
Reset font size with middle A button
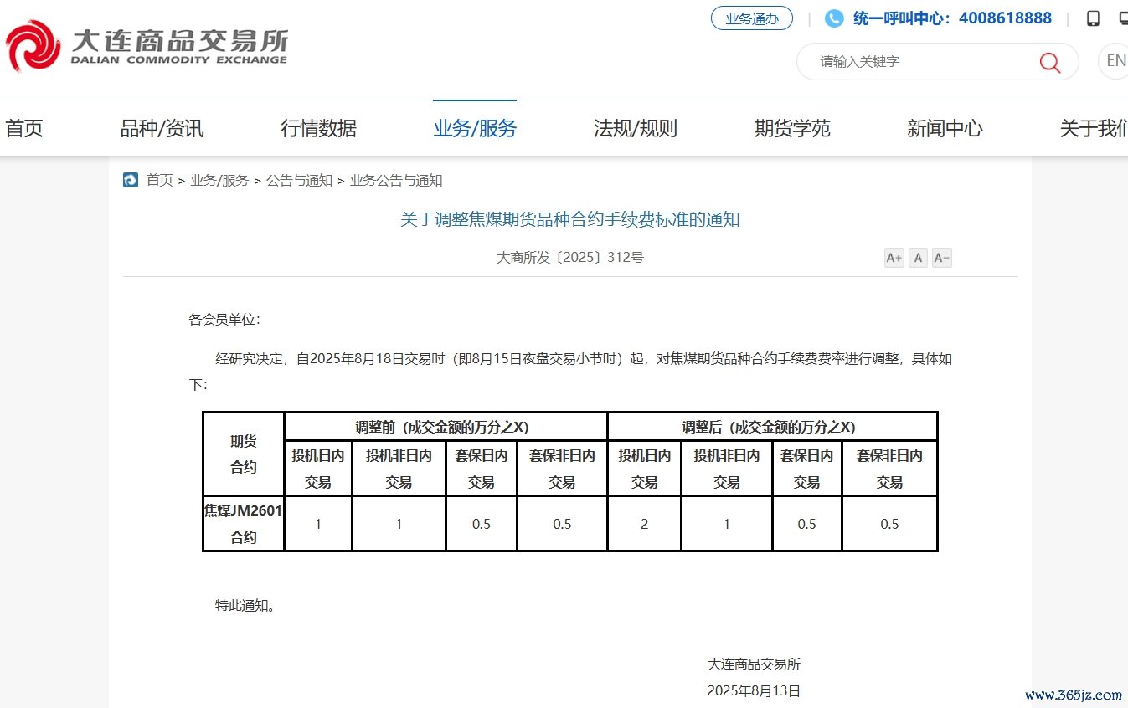click(919, 258)
